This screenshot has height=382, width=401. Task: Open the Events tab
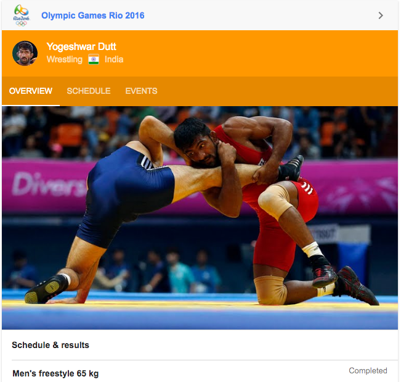[x=141, y=91]
